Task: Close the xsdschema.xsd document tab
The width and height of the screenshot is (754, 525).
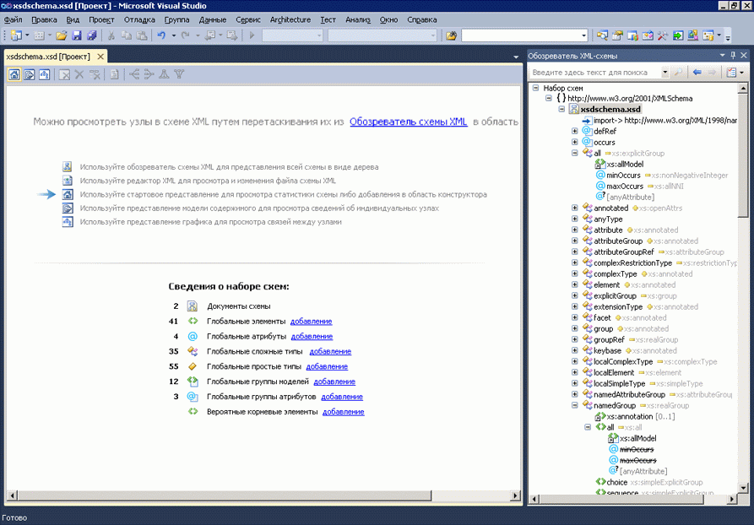Action: coord(100,57)
